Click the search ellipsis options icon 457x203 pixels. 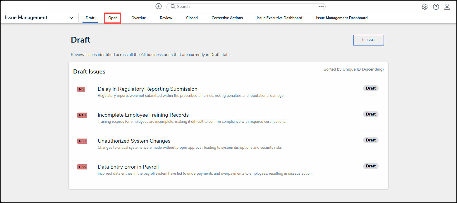click(321, 6)
